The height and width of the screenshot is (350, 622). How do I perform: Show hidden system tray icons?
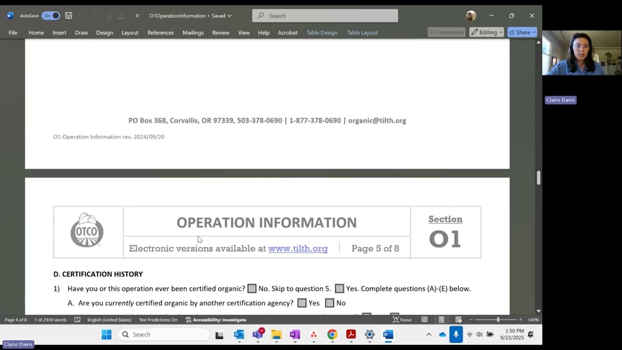(x=429, y=334)
